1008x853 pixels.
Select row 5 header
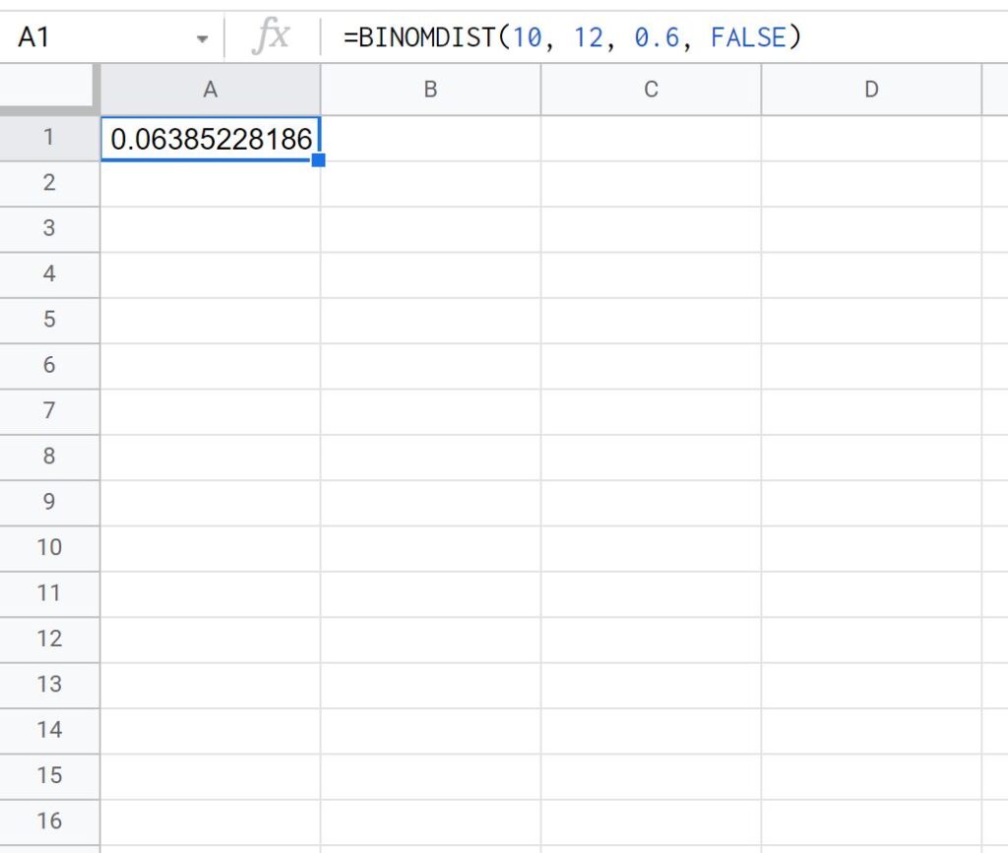[49, 320]
